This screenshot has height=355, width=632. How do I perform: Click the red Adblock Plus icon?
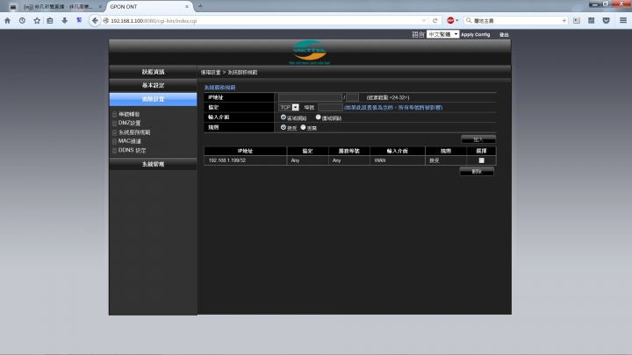coord(450,20)
